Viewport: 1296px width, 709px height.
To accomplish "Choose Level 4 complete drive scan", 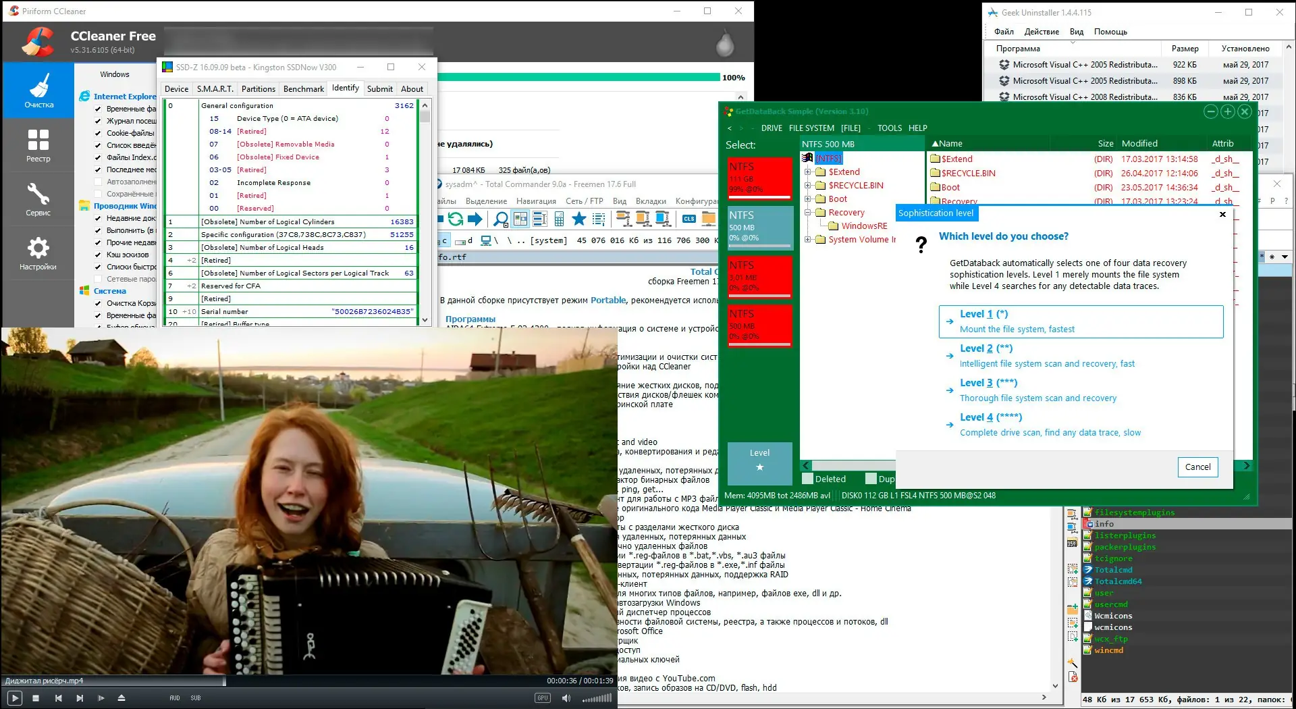I will point(1081,425).
